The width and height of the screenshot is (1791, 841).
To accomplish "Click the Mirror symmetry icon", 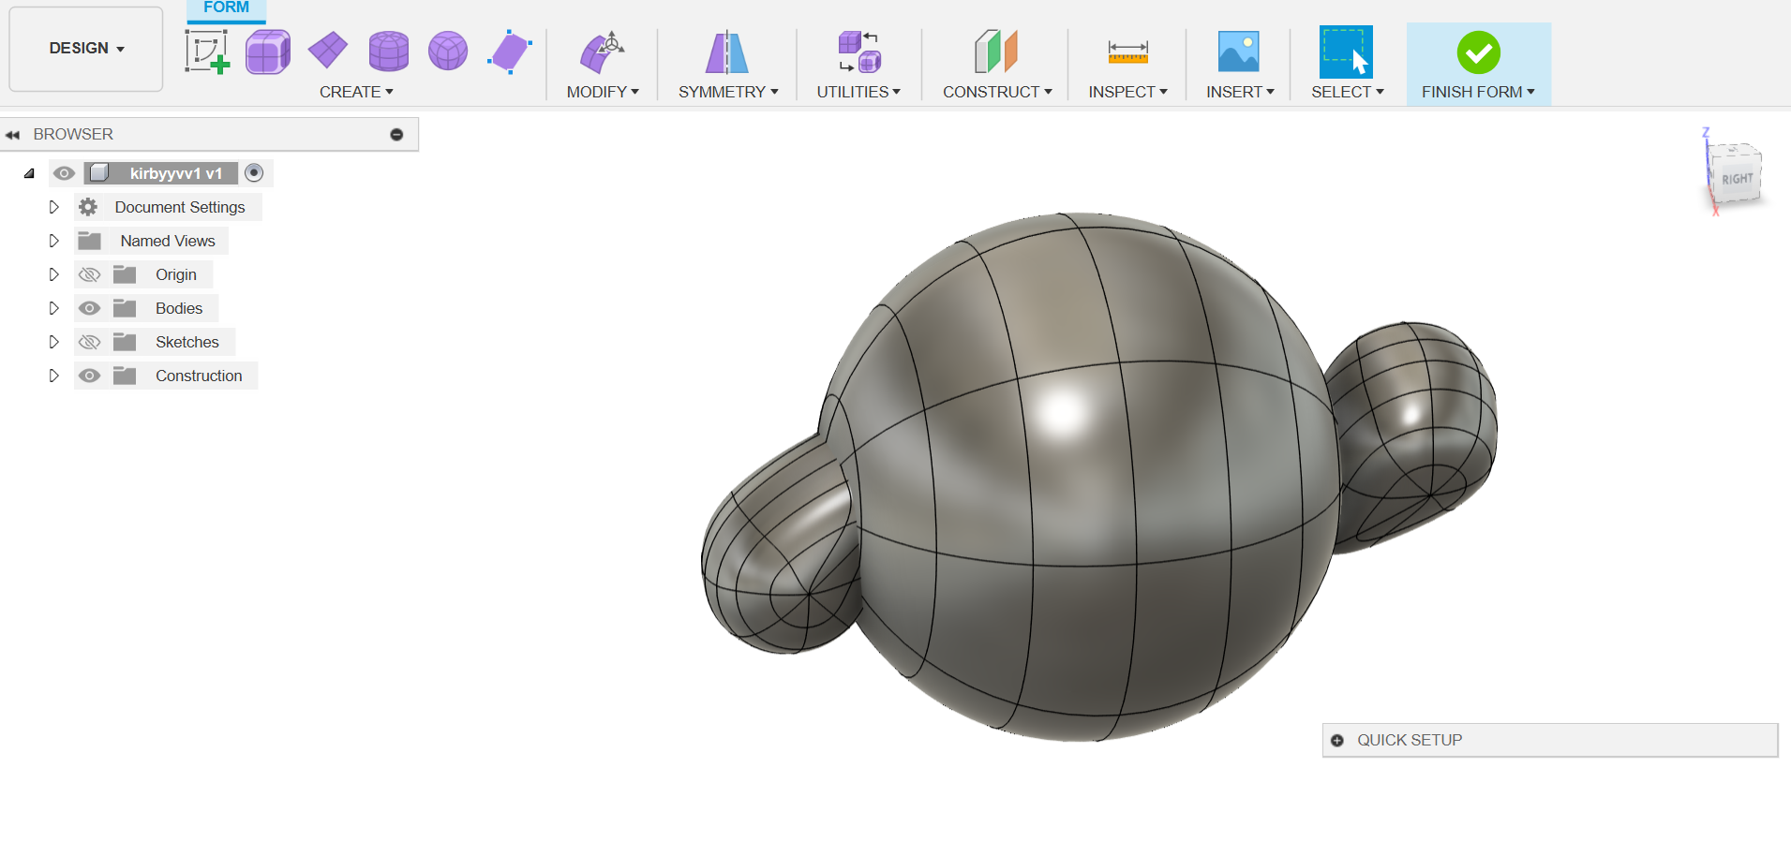I will (727, 52).
